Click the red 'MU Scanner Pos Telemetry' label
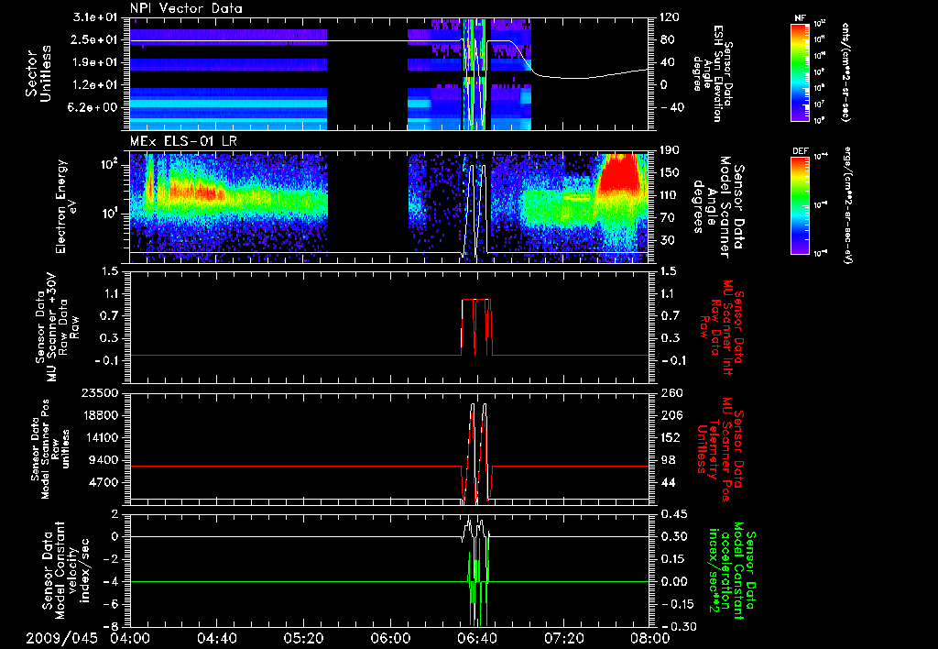 [x=719, y=448]
